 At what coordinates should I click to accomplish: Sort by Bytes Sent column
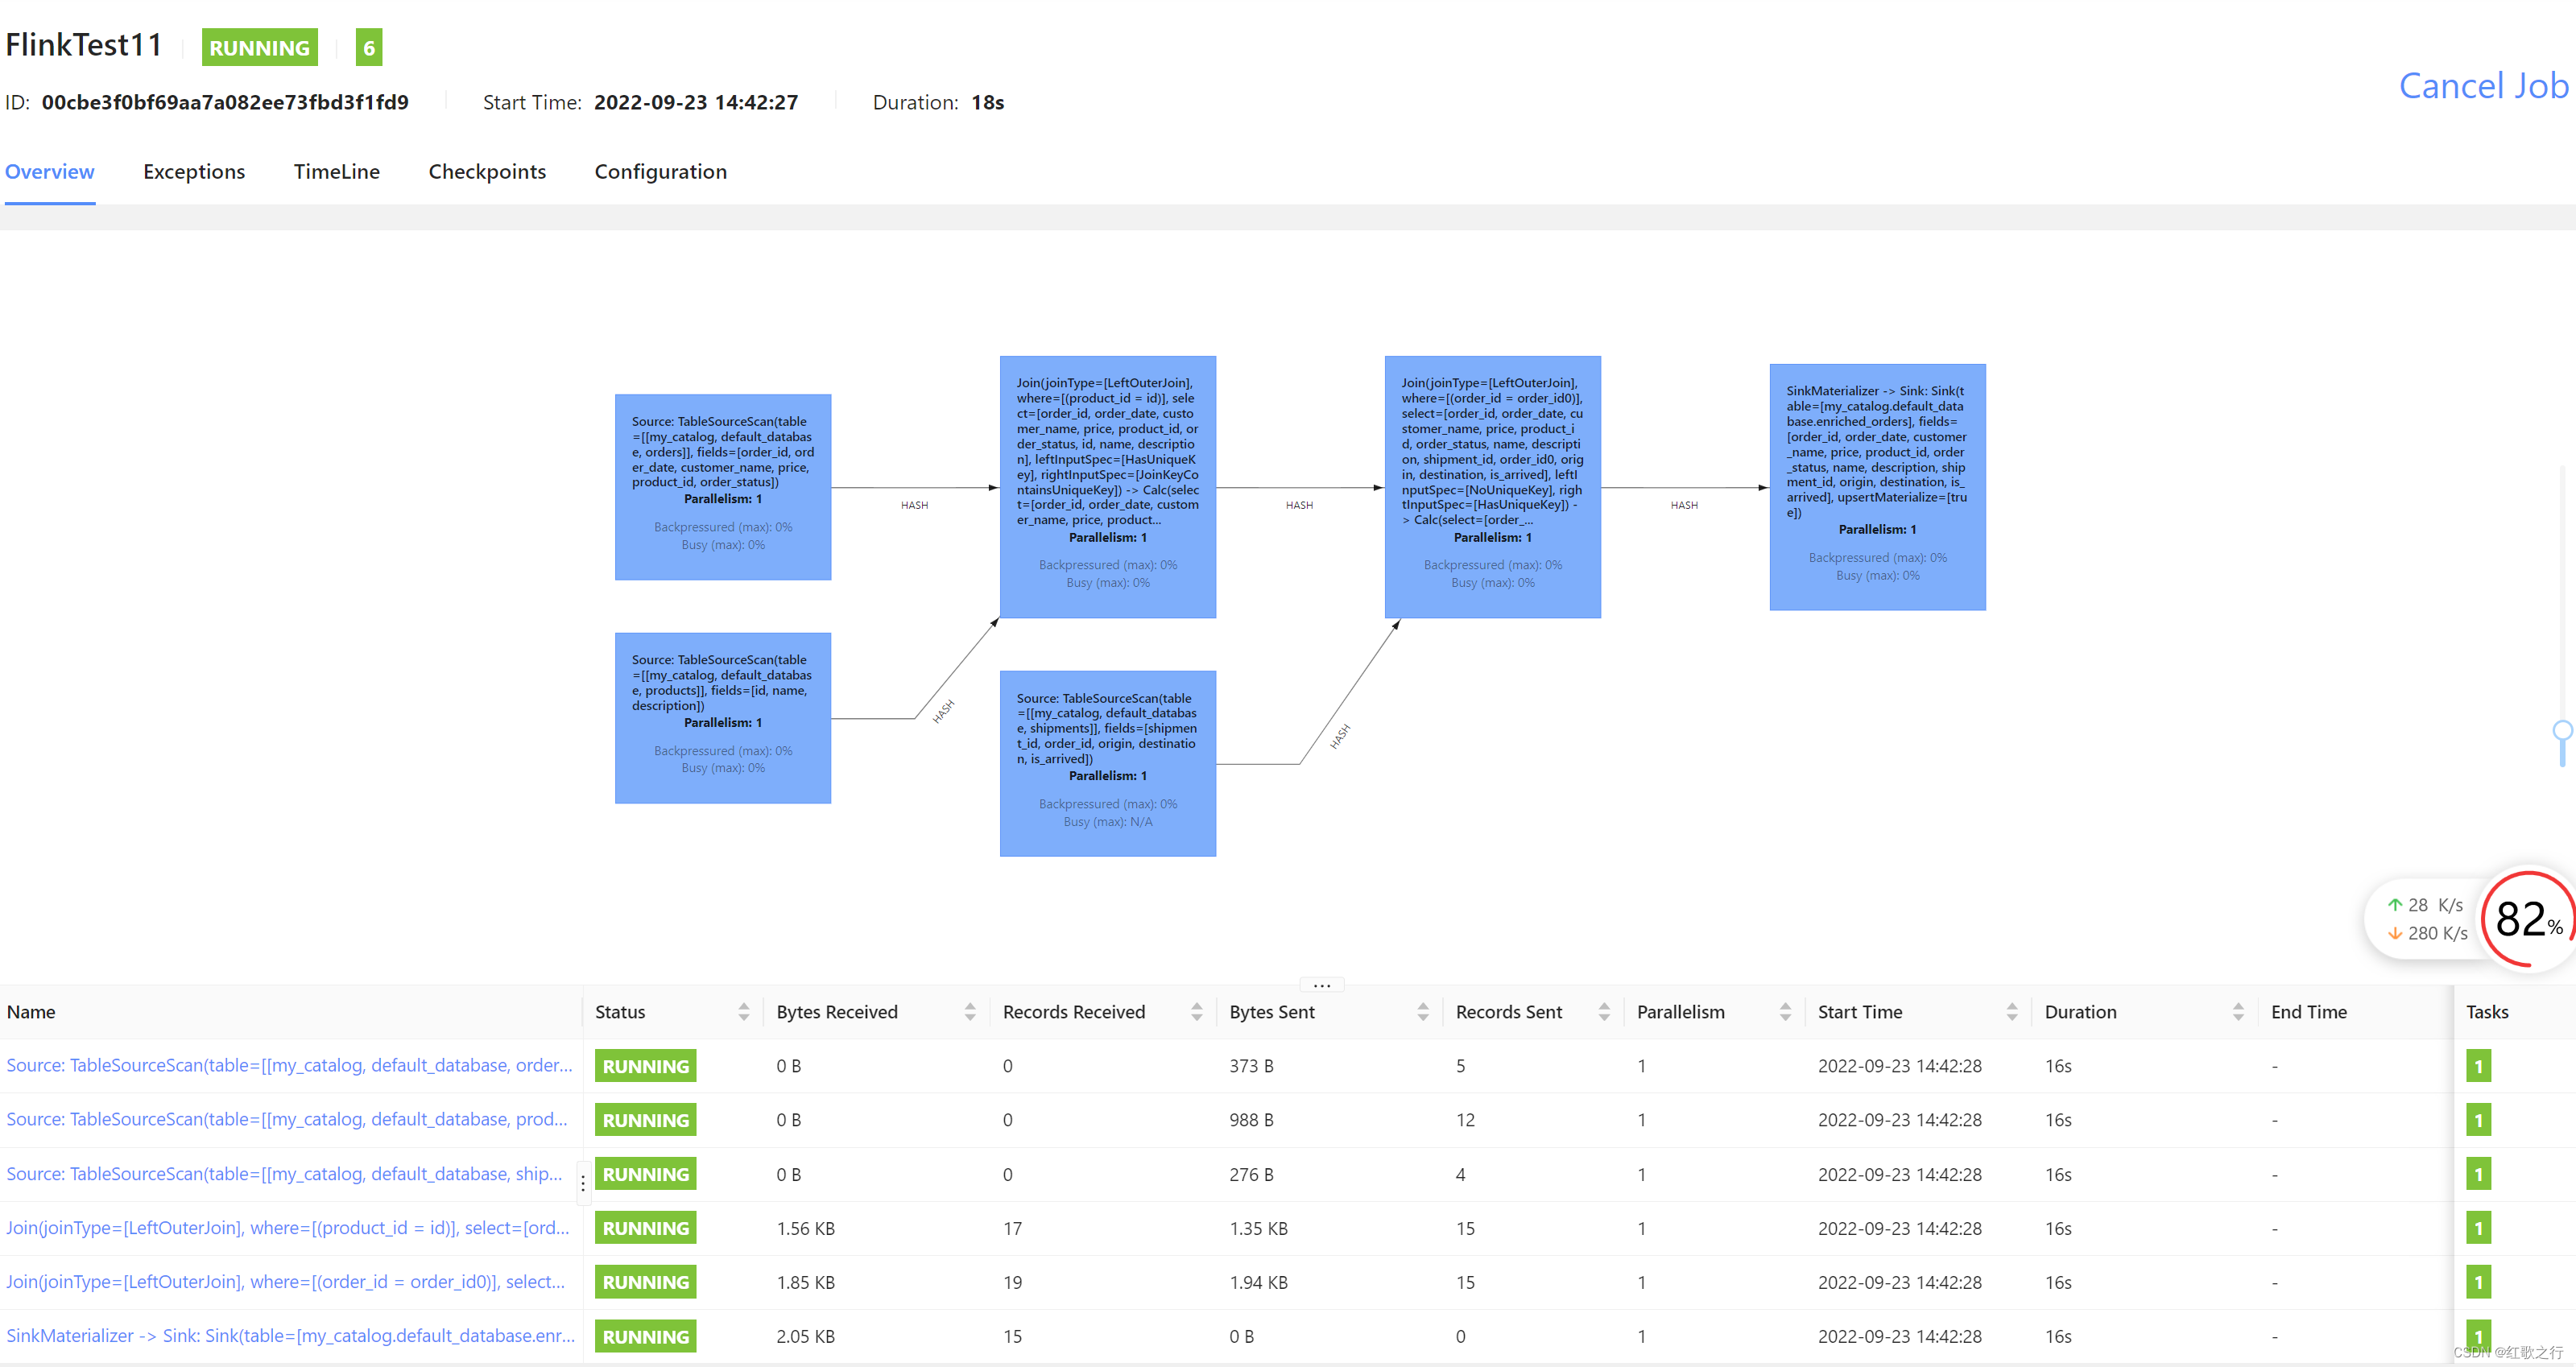[x=1422, y=1012]
